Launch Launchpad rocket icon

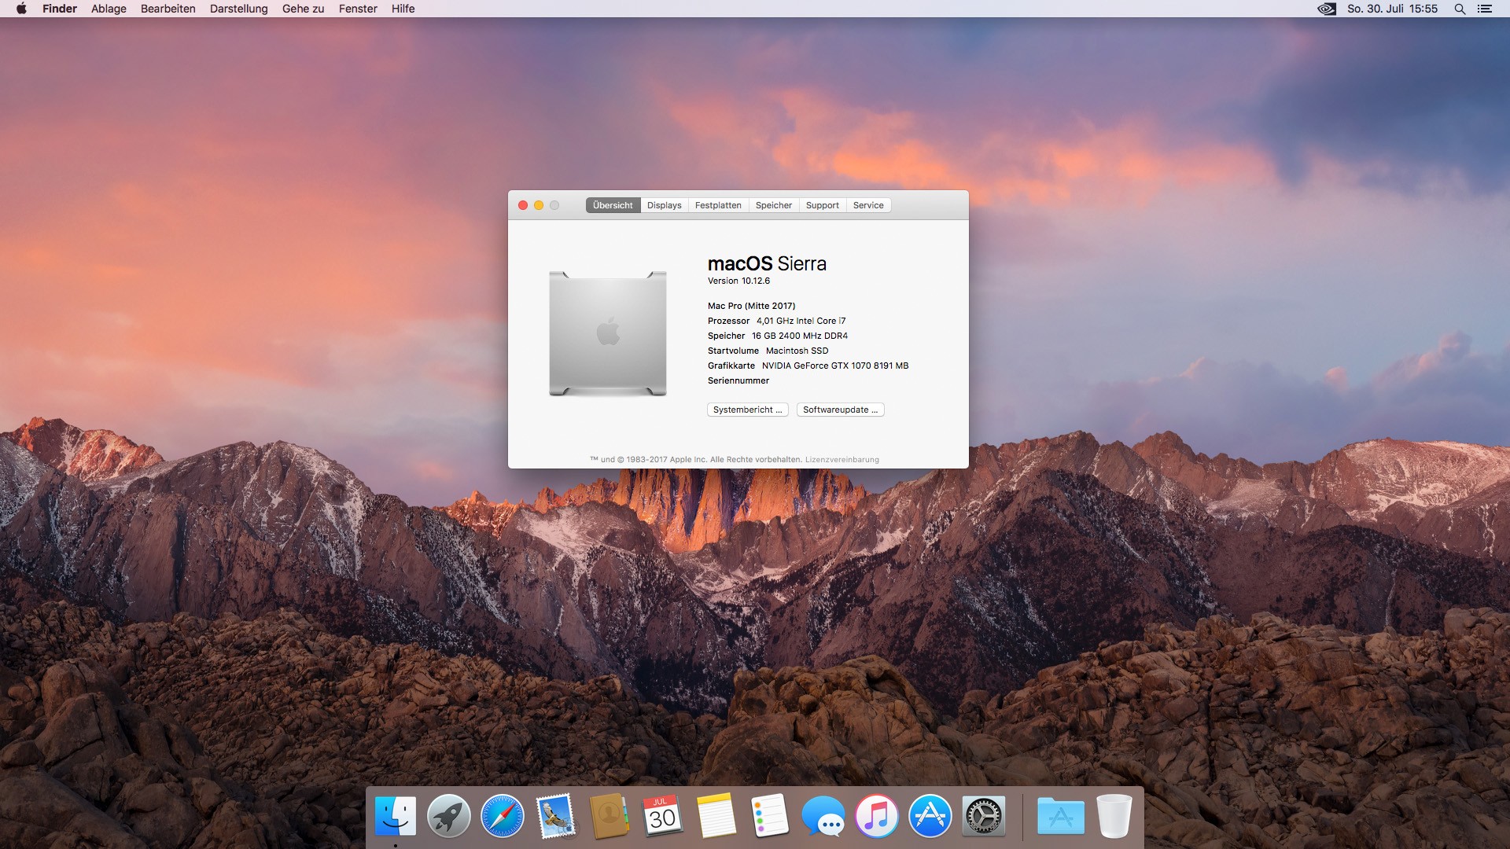point(448,816)
